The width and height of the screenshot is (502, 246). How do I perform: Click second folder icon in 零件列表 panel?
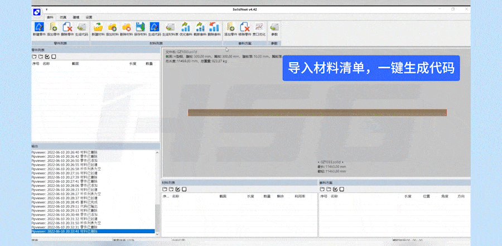click(x=41, y=57)
